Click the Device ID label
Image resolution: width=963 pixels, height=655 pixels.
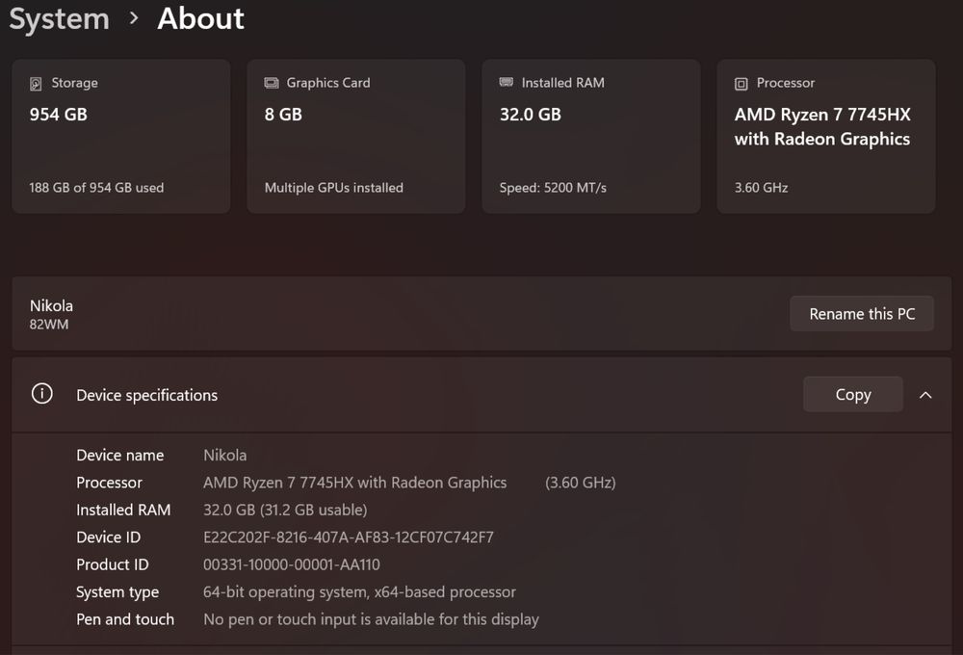108,537
